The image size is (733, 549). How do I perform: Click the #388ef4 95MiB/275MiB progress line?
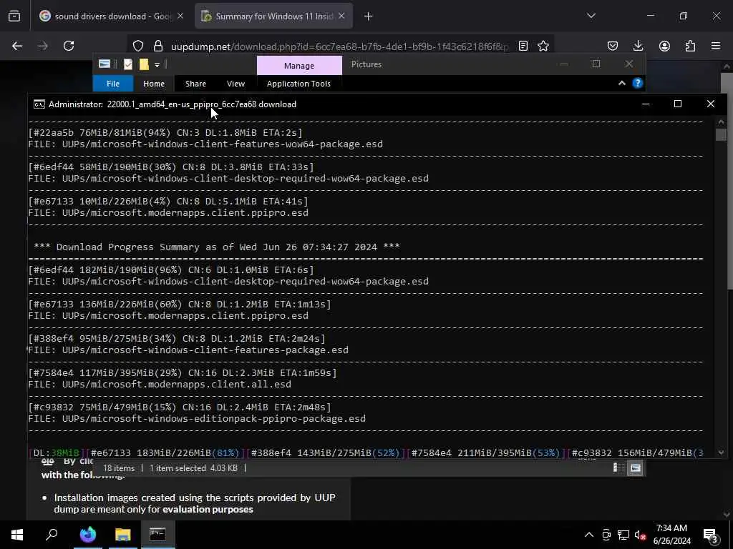coord(177,338)
